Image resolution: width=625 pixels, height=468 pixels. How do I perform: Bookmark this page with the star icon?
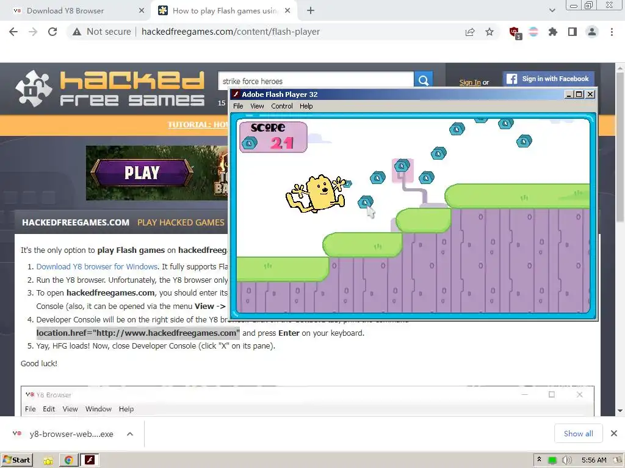pos(490,32)
